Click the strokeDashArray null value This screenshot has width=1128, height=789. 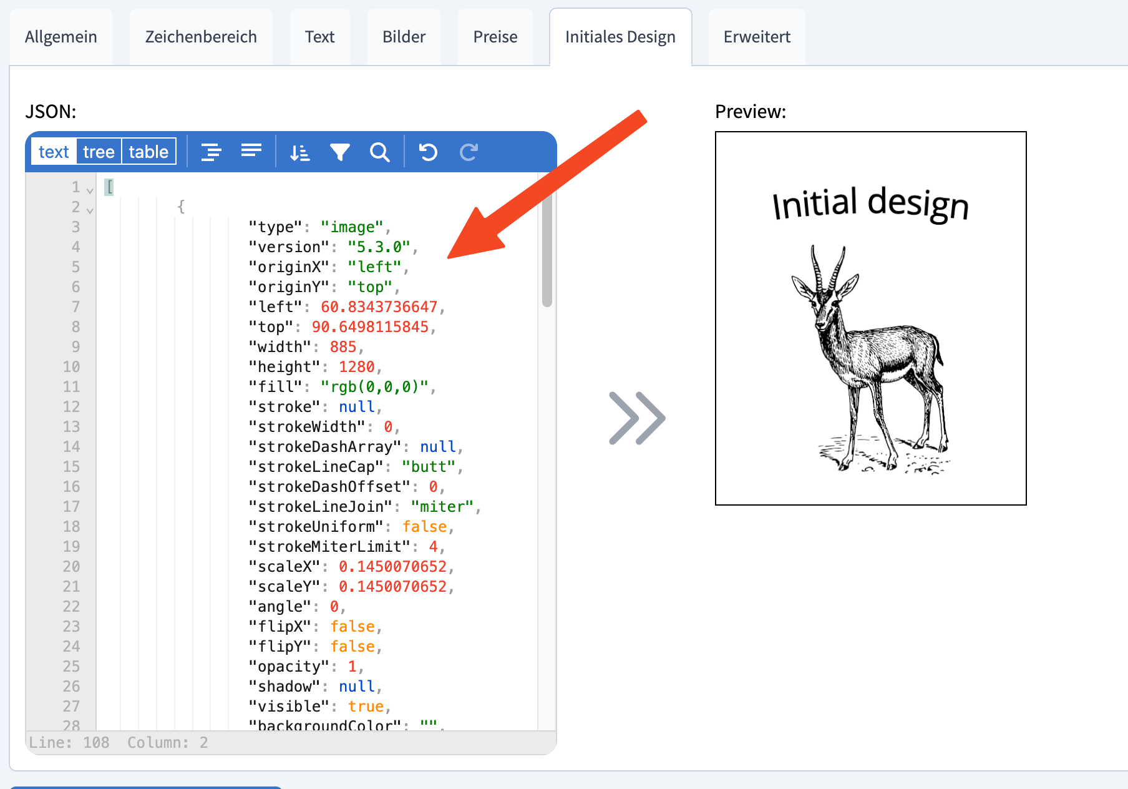coord(438,447)
